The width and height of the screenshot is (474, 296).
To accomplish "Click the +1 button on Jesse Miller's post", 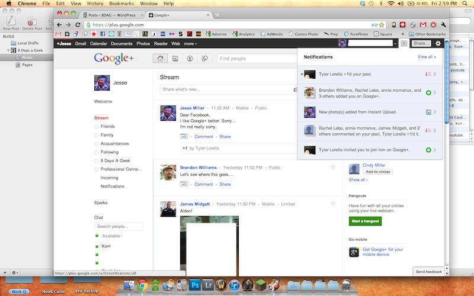I will (184, 137).
